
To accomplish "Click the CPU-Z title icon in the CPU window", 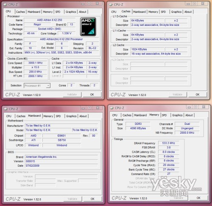I will tap(5, 5).
